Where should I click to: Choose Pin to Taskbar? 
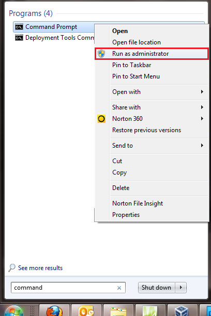click(132, 65)
